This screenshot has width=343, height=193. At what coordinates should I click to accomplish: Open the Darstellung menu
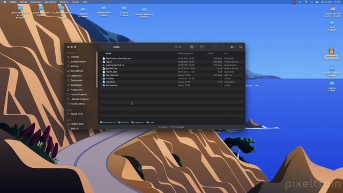coord(50,2)
